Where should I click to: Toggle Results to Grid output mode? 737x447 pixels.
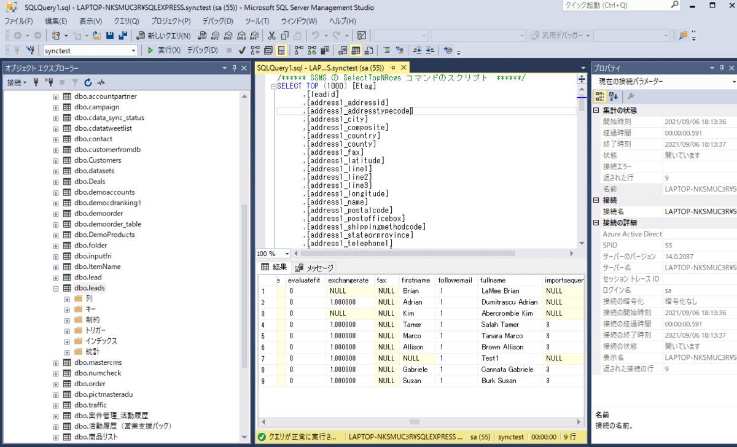356,50
